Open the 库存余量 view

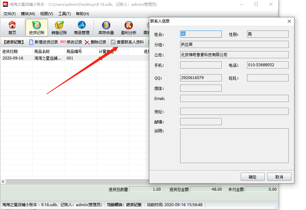106,28
